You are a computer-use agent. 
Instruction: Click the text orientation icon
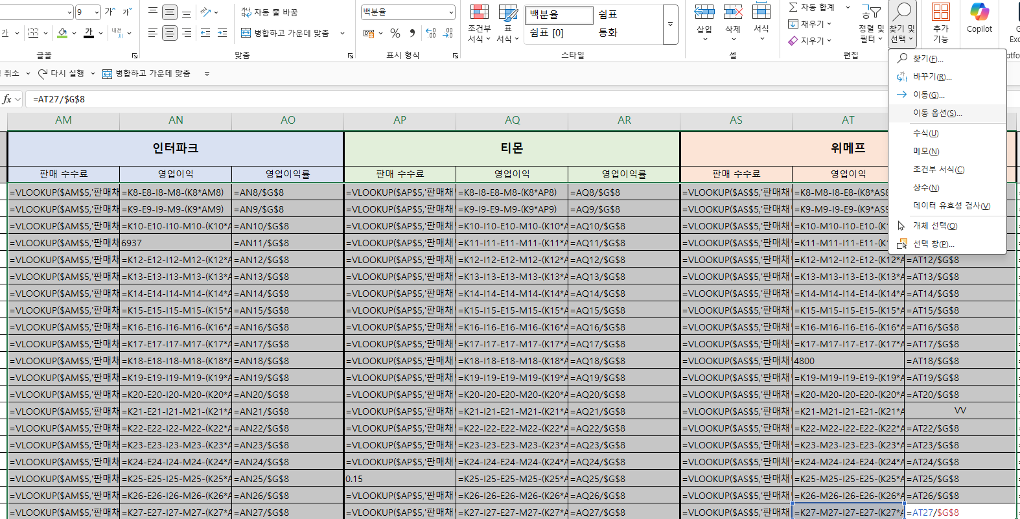click(206, 12)
